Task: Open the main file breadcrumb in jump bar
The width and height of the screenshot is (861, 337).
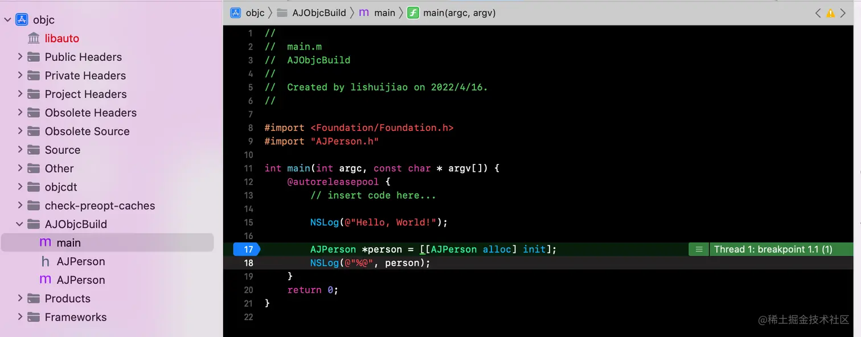Action: 384,13
